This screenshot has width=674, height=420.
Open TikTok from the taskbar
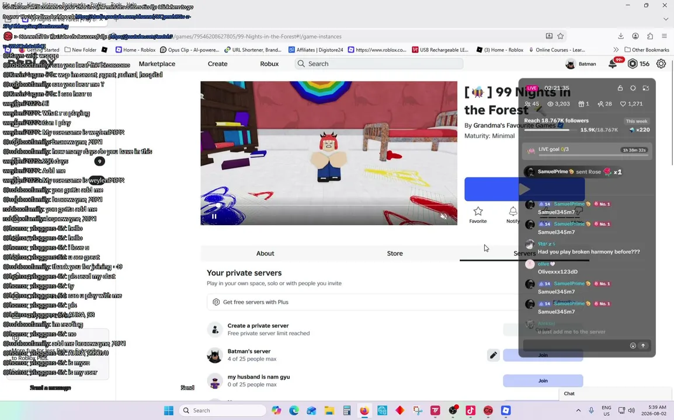pyautogui.click(x=470, y=411)
